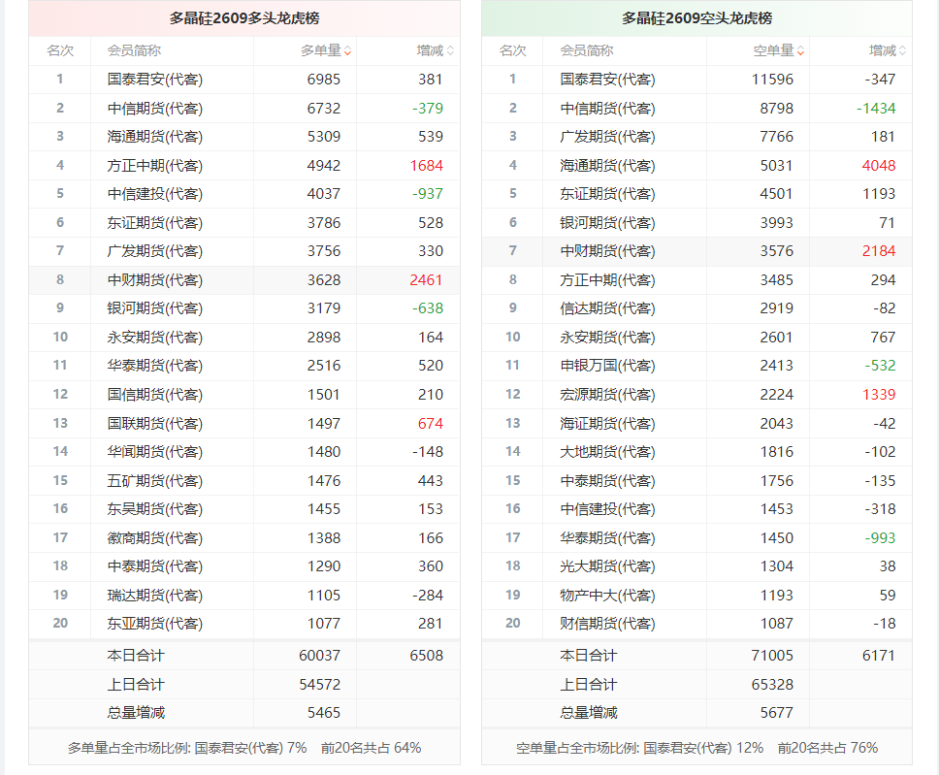Image resolution: width=939 pixels, height=775 pixels.
Task: Click 增减 column header text in long table
Action: (430, 50)
